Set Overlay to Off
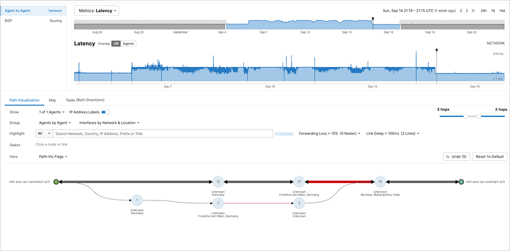The image size is (510, 251). tap(116, 44)
